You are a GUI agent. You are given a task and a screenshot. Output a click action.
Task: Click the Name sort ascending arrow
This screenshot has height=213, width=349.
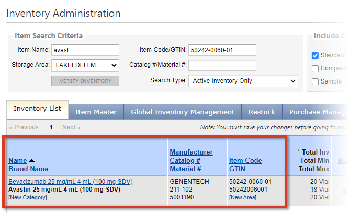point(32,160)
